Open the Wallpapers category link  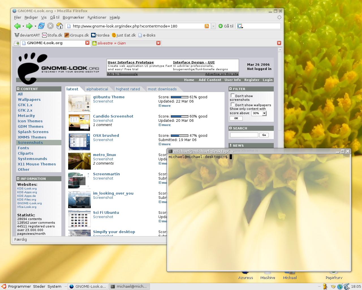tap(29, 99)
